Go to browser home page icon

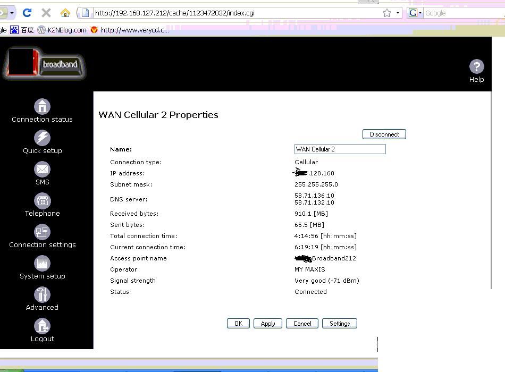[x=65, y=13]
